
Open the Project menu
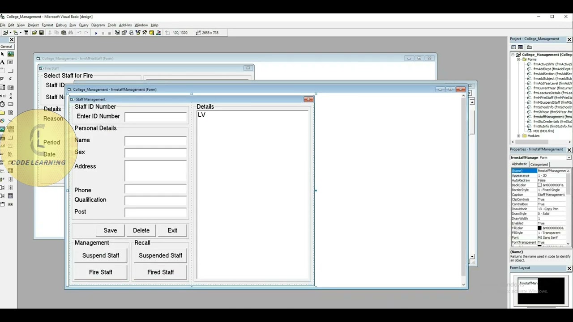coord(33,25)
